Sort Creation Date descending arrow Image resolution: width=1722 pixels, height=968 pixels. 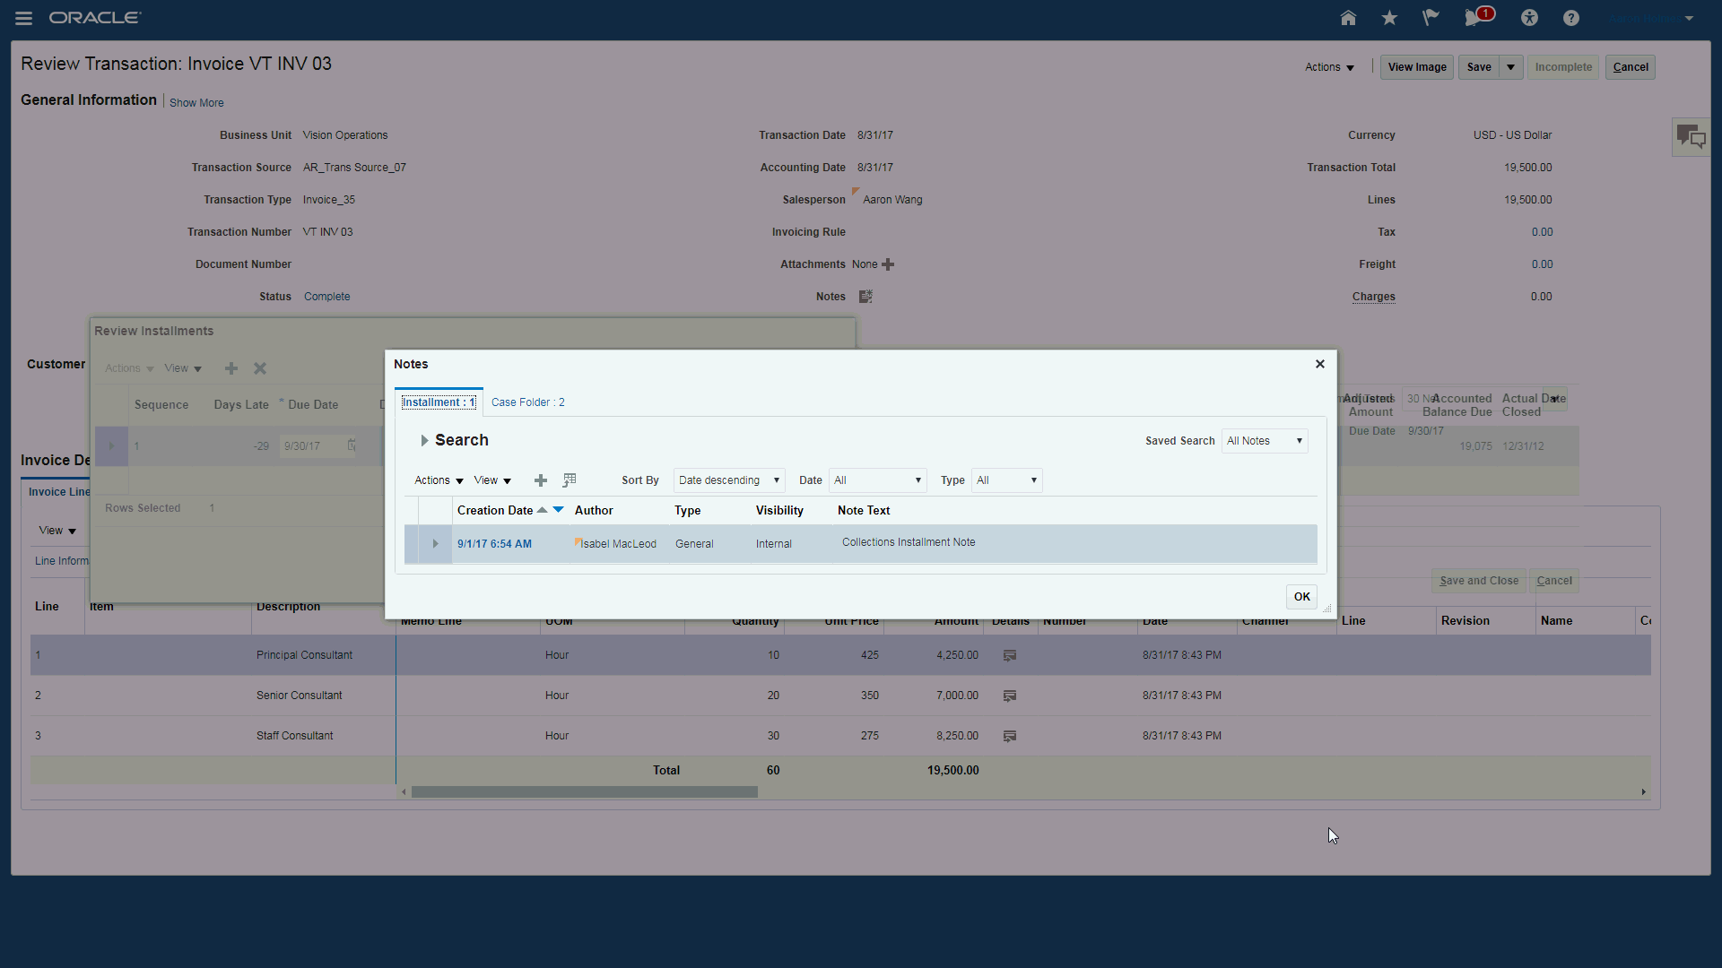[558, 509]
